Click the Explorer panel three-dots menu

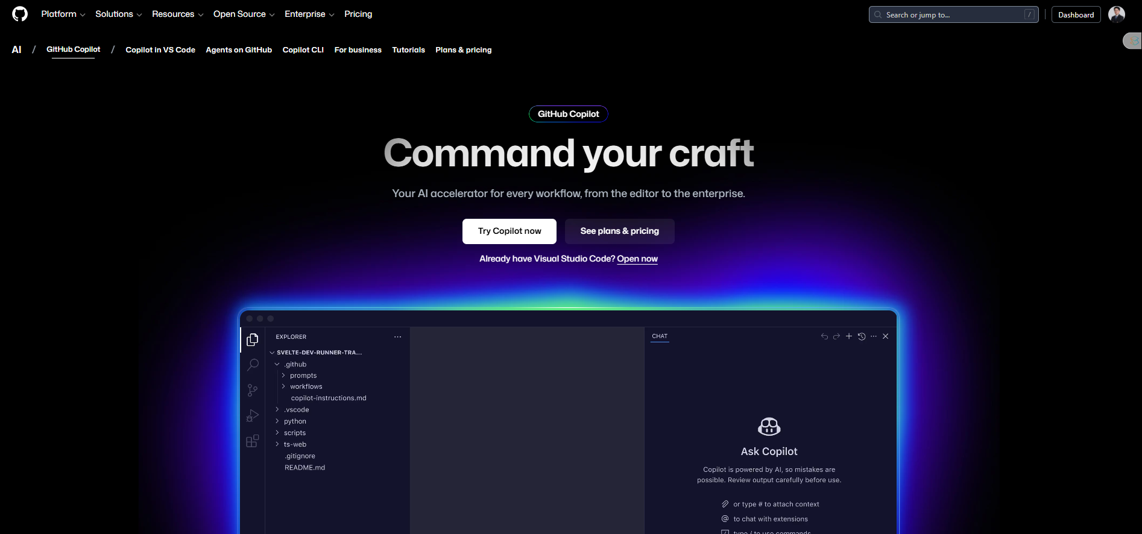[x=397, y=337]
